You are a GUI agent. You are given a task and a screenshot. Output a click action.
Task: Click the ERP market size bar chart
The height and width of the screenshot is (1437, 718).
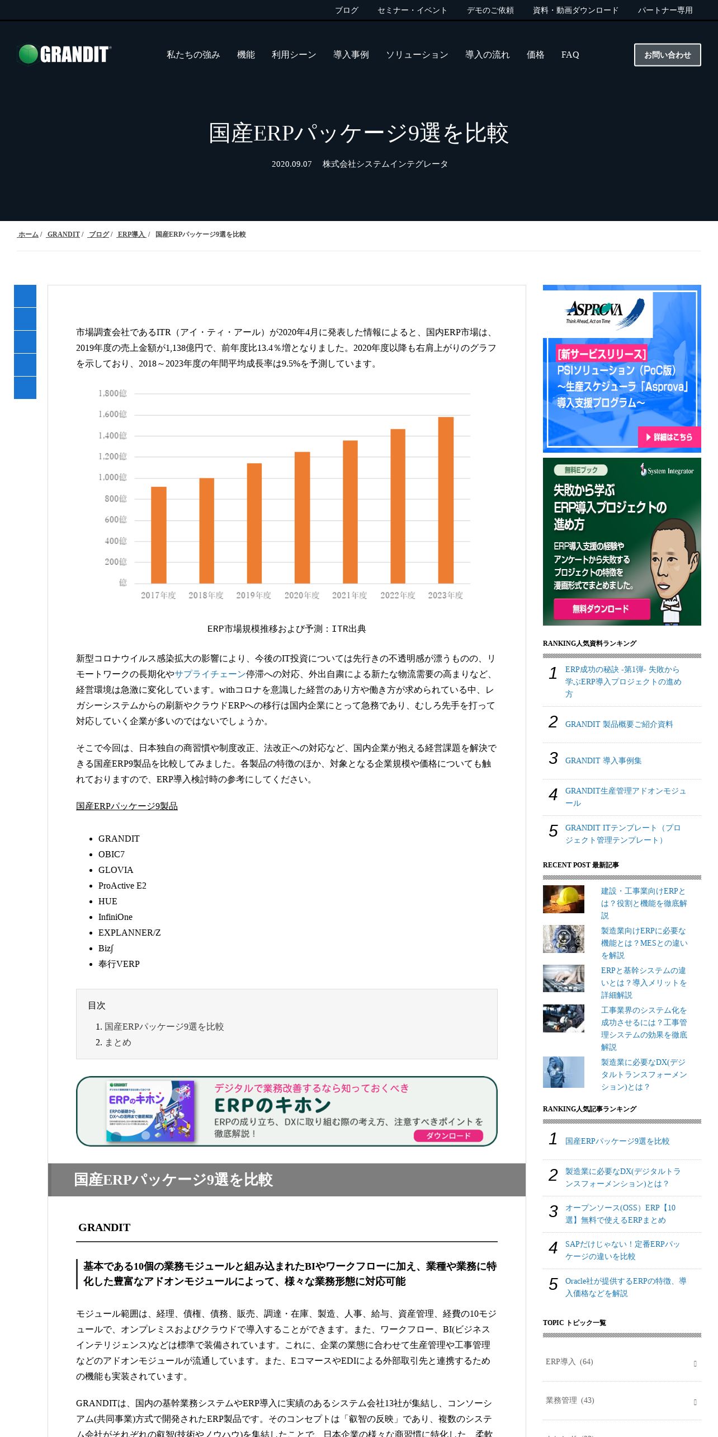(x=286, y=494)
